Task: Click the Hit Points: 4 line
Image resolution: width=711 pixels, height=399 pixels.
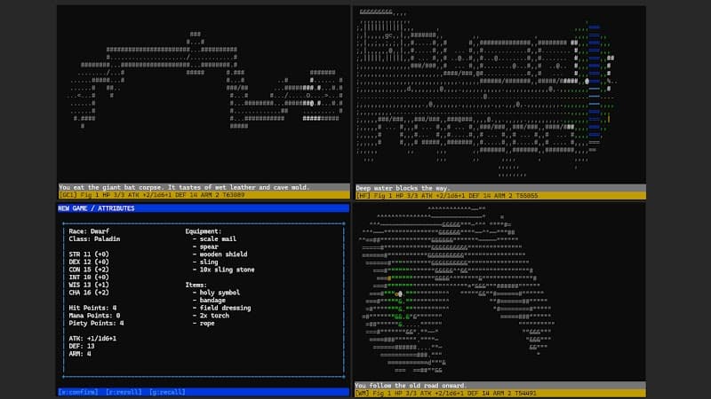Action: point(92,308)
